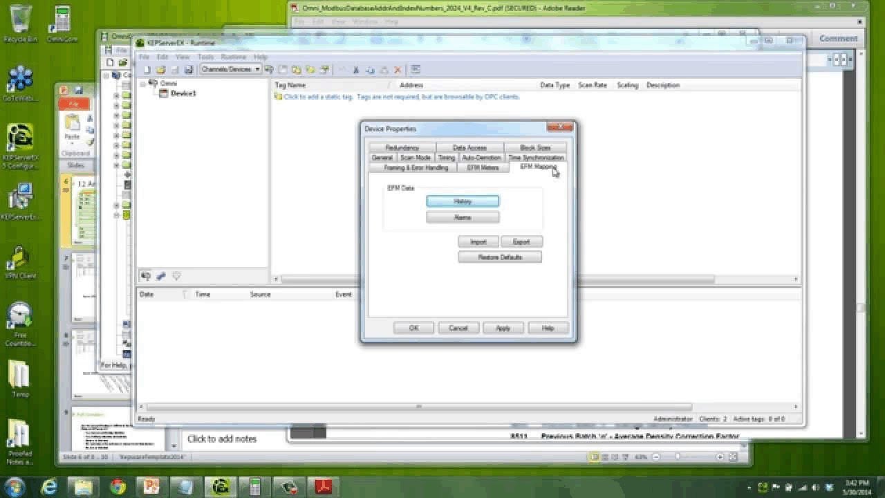Click the OmniCom desktop icon
885x498 pixels.
pos(63,24)
